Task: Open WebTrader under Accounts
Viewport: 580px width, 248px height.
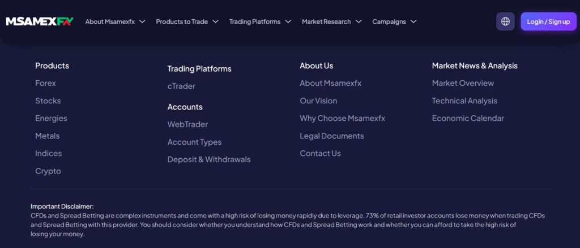Action: pyautogui.click(x=187, y=124)
